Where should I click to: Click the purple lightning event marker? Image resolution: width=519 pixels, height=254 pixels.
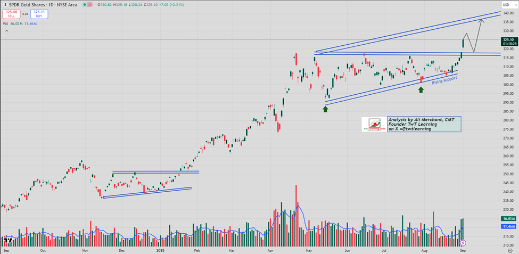[x=464, y=243]
